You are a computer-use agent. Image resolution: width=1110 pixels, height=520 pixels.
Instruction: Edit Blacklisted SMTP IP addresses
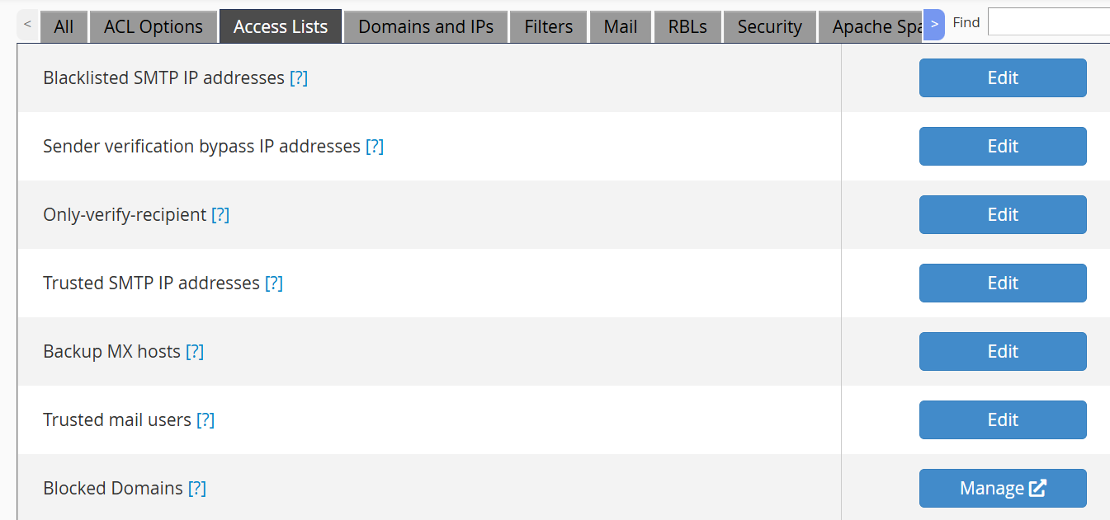point(1003,77)
